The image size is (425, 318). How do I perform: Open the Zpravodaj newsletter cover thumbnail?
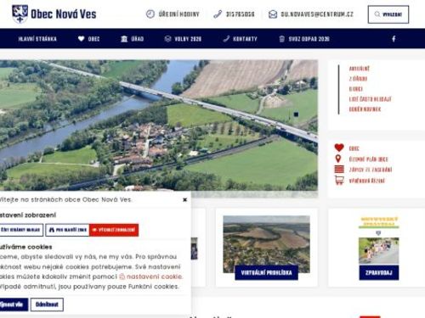pos(379,241)
